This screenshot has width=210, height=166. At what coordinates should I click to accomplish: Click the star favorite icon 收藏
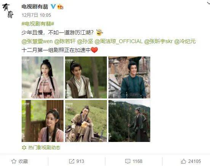pyautogui.click(x=14, y=161)
